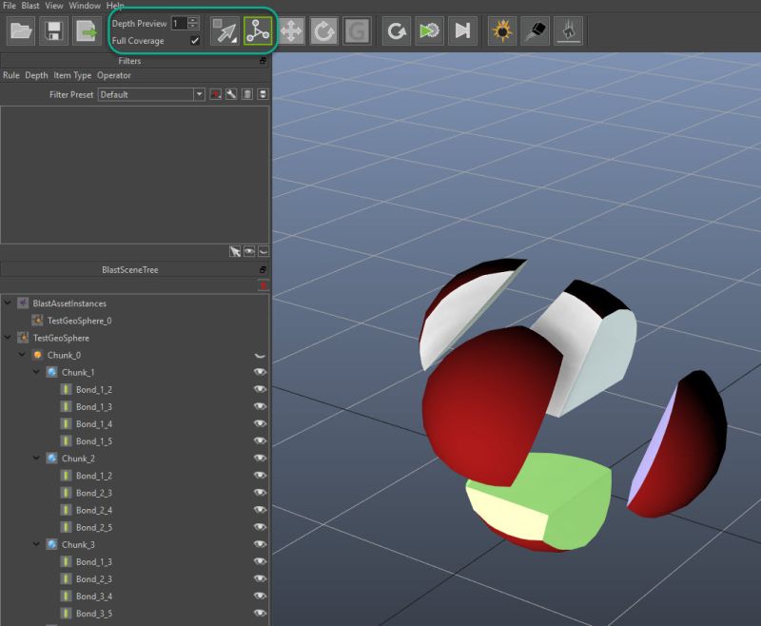Click the select-filtered cursor icon under Filters

235,251
